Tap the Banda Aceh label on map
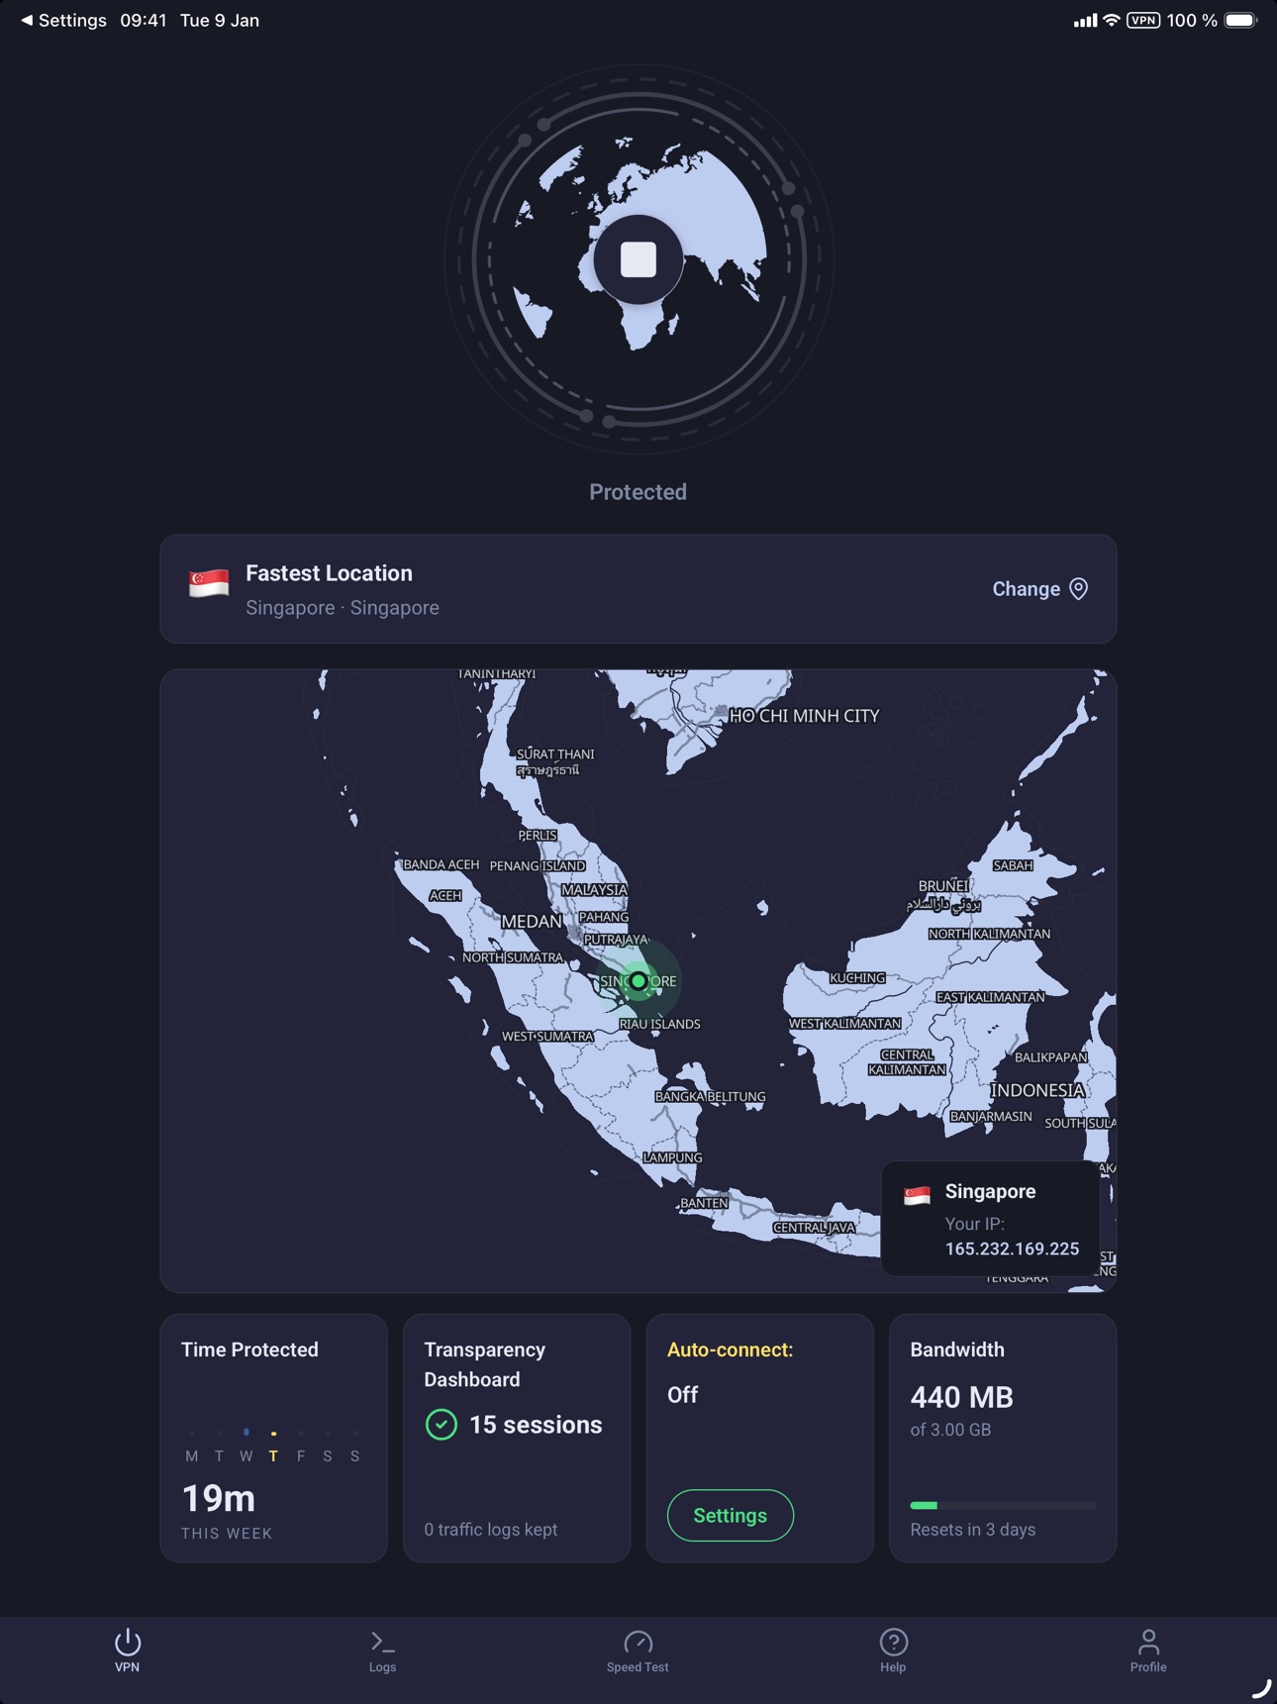 tap(442, 864)
